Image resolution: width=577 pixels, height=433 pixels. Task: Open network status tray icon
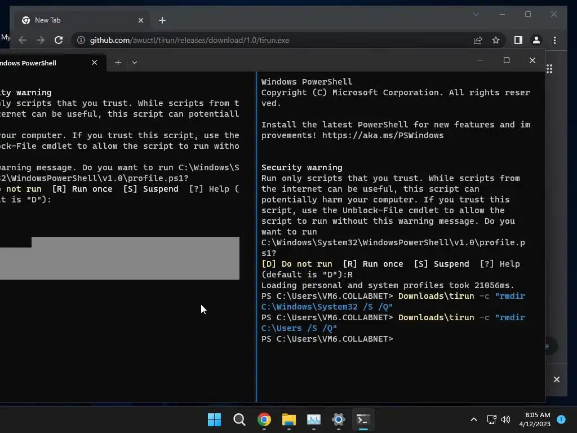coord(491,419)
